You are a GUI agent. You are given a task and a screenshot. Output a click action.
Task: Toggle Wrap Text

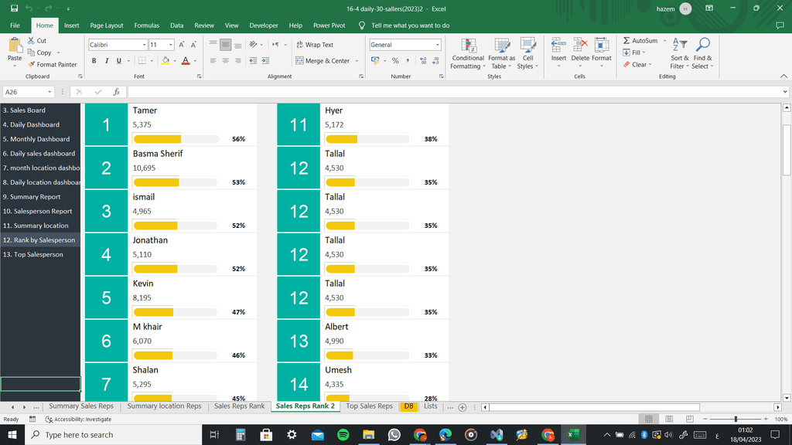[x=315, y=45]
